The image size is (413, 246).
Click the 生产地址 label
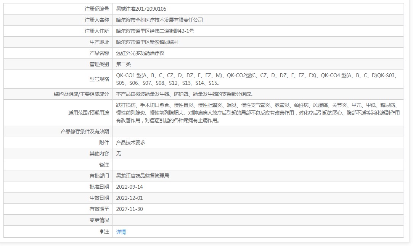point(99,42)
